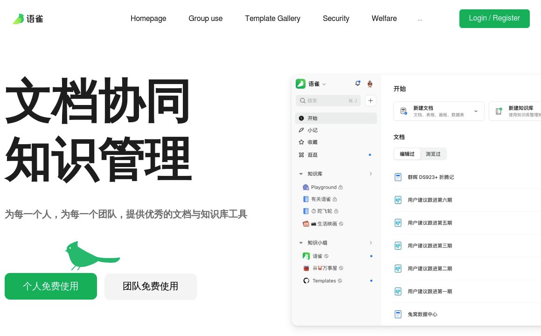Go to Security in top navigation

[x=336, y=19]
